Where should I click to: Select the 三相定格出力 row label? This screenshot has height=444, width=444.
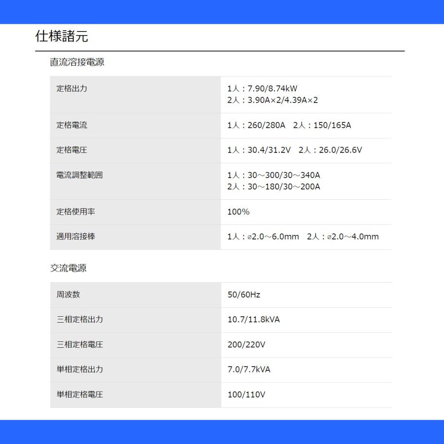click(79, 319)
